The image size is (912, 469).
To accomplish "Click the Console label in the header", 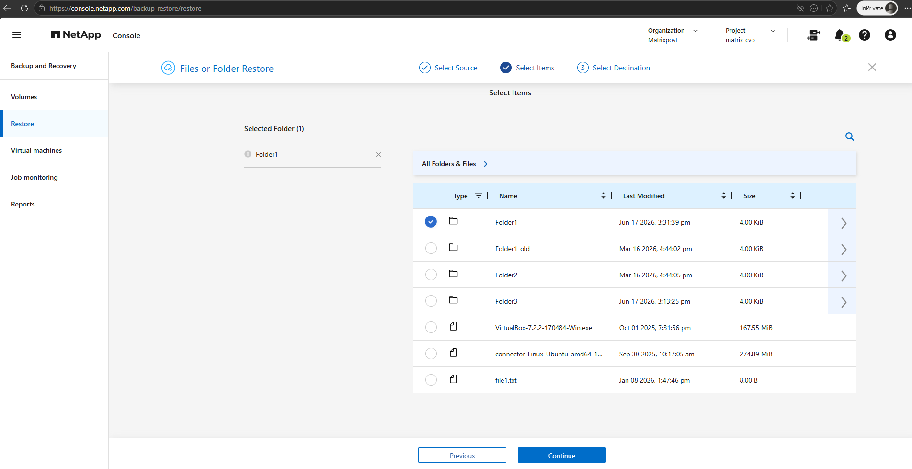I will tap(126, 35).
